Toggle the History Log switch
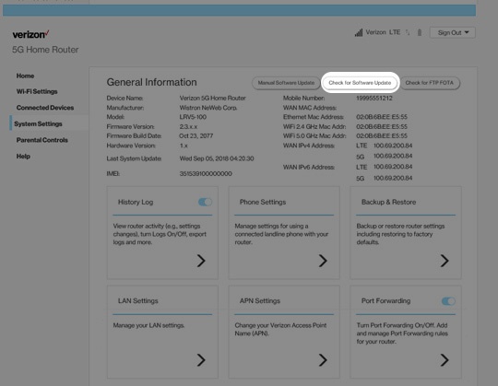498x386 pixels. [x=205, y=202]
